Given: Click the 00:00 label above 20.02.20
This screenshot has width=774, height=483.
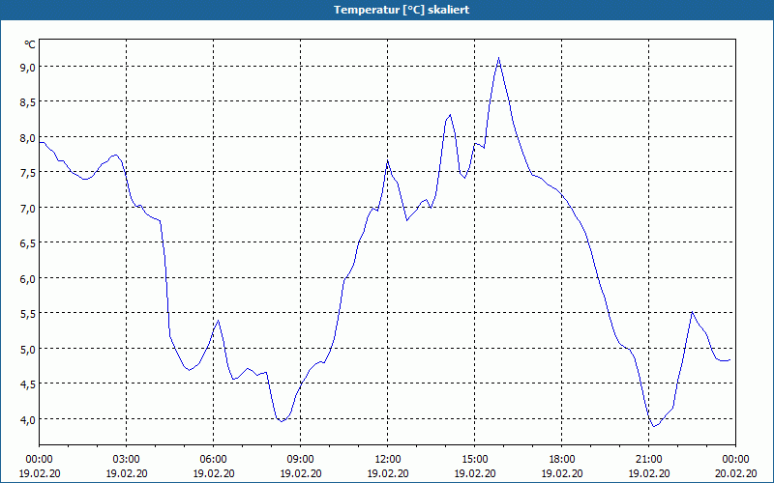Looking at the screenshot, I should (x=735, y=460).
